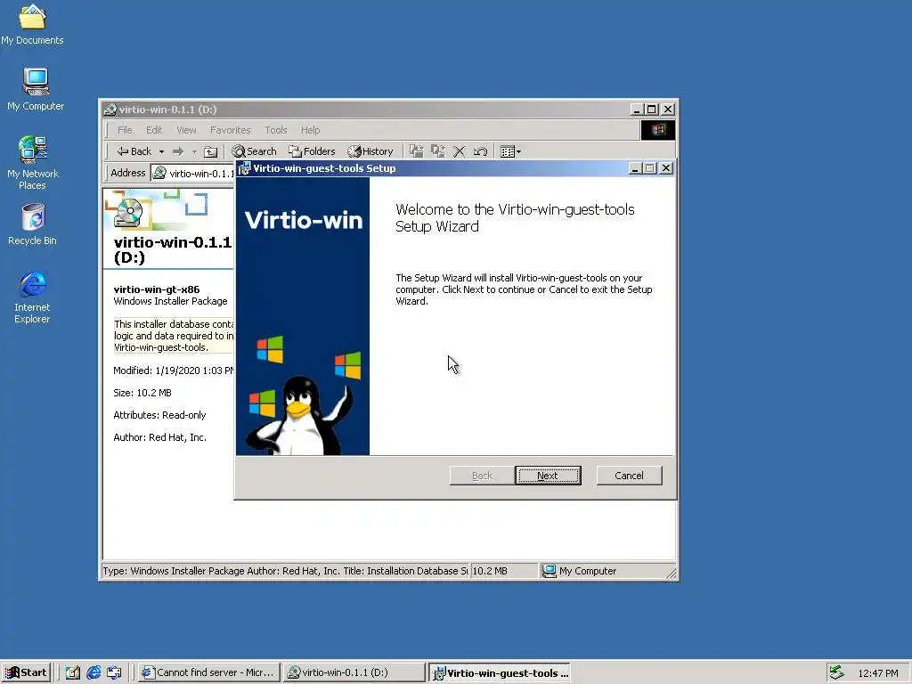
Task: Cancel the Virtio-win-guest-tools setup
Action: pyautogui.click(x=630, y=476)
